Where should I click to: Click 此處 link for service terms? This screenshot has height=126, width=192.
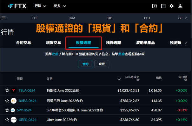[x=122, y=54]
